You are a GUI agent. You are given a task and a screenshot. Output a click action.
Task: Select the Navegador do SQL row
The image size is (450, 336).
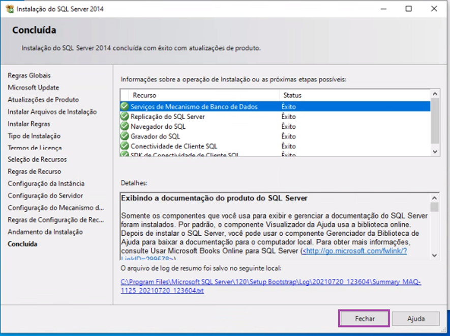(x=275, y=126)
